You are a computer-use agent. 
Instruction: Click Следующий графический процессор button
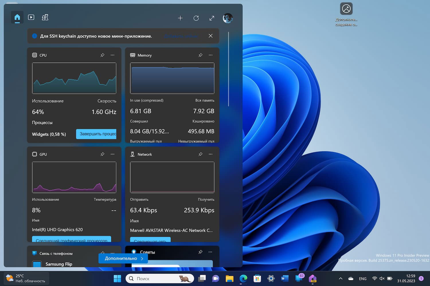click(x=71, y=239)
